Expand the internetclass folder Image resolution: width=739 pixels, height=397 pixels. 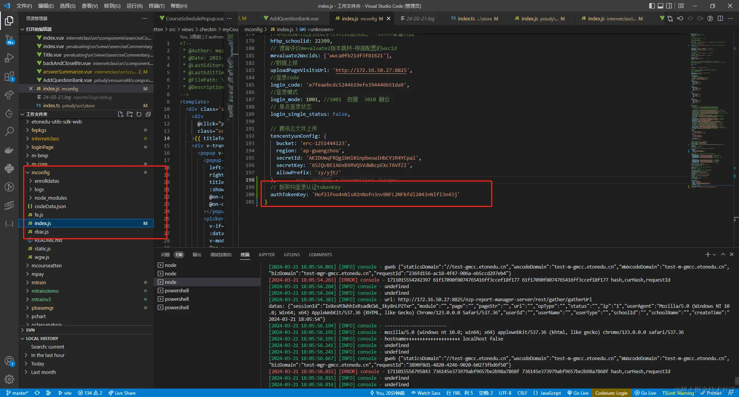(x=45, y=138)
